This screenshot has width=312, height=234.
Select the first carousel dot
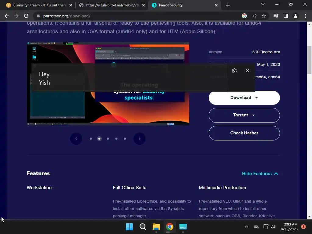(91, 139)
